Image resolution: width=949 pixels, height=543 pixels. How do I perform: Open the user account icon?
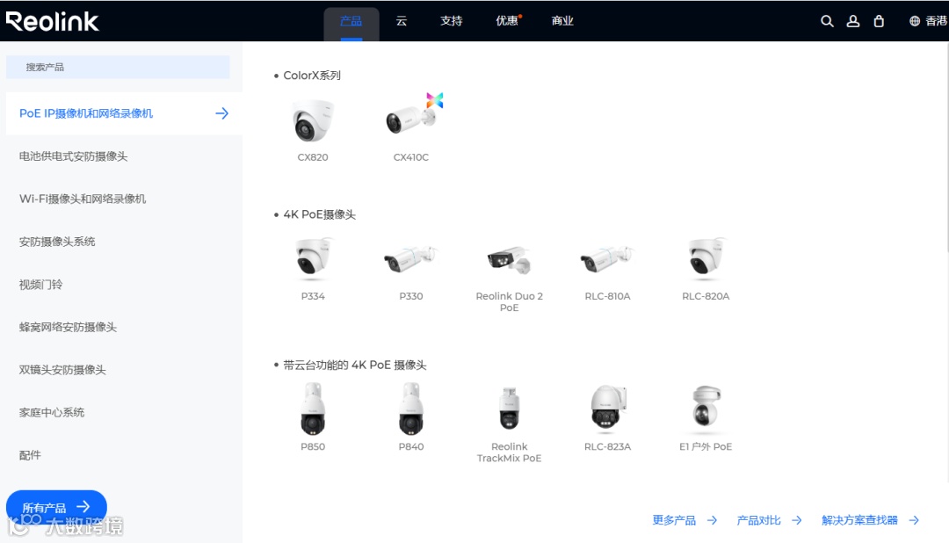coord(852,21)
